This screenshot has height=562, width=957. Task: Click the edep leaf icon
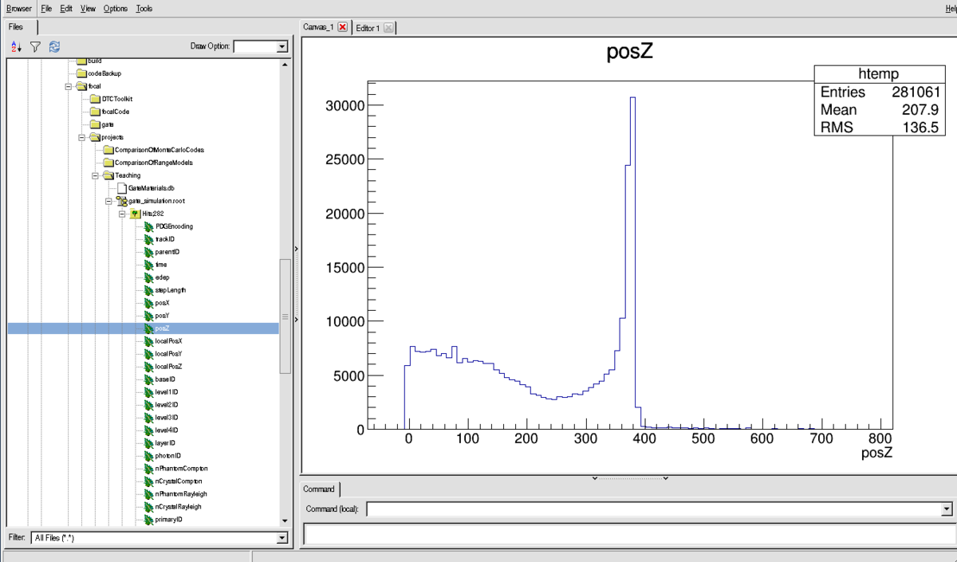pos(148,277)
